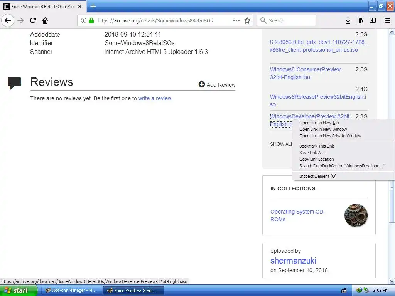Screen dimensions: 395x296
Task: Open the Windows start menu
Action: click(19, 290)
